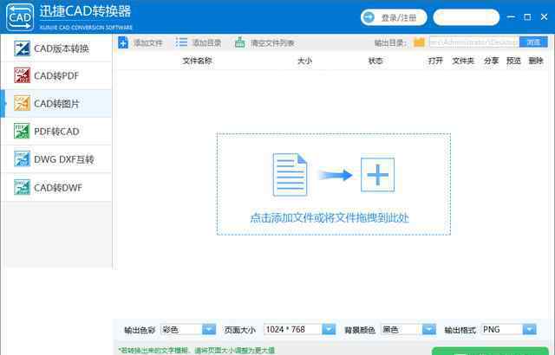Click the output directory path field
Screen dimensions: 555x355
tap(473, 42)
